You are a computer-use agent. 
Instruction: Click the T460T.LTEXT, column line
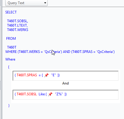pos(17,25)
